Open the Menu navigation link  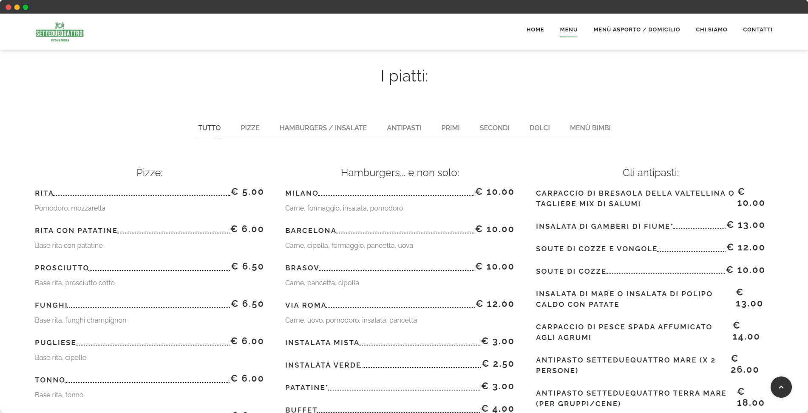coord(568,30)
